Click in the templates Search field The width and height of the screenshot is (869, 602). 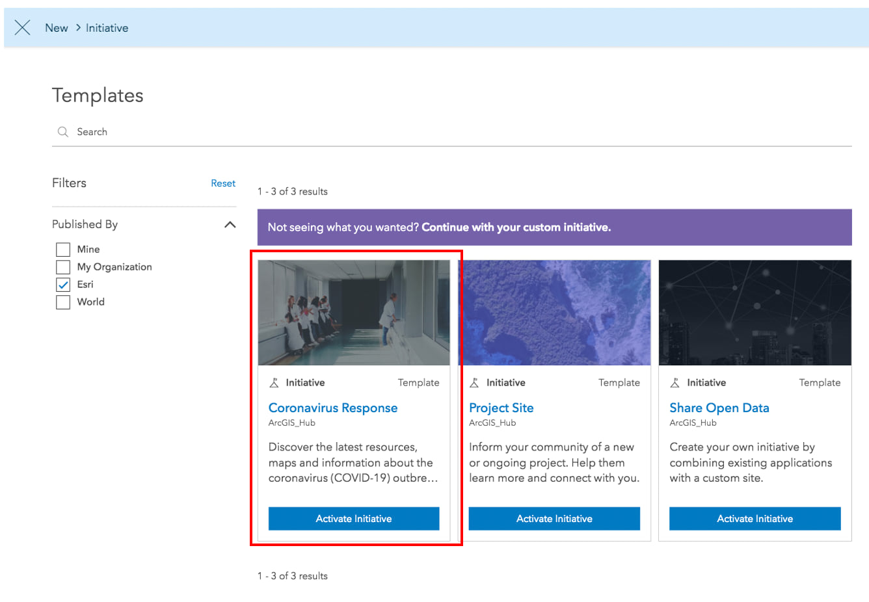coord(455,132)
